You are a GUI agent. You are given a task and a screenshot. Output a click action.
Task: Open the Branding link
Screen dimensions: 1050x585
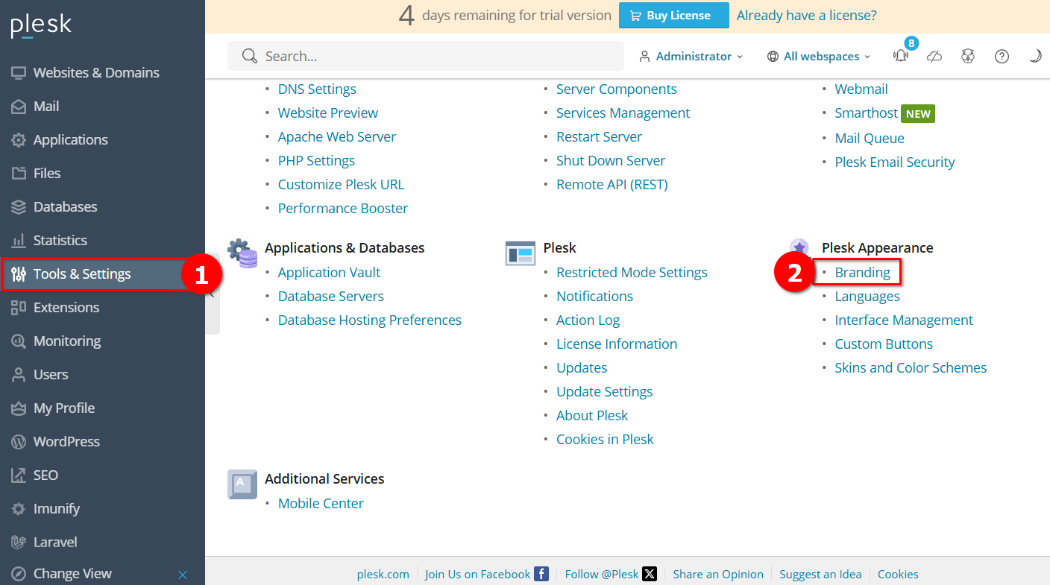[863, 273]
